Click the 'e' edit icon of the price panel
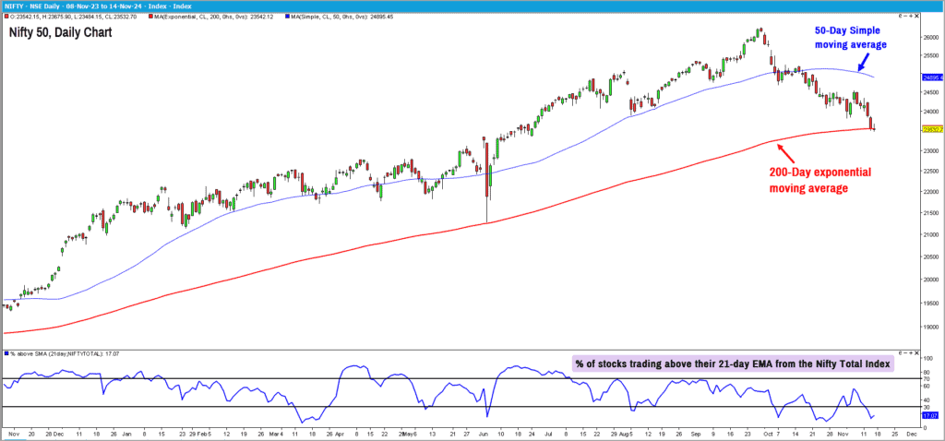This screenshot has height=441, width=945. 901,16
